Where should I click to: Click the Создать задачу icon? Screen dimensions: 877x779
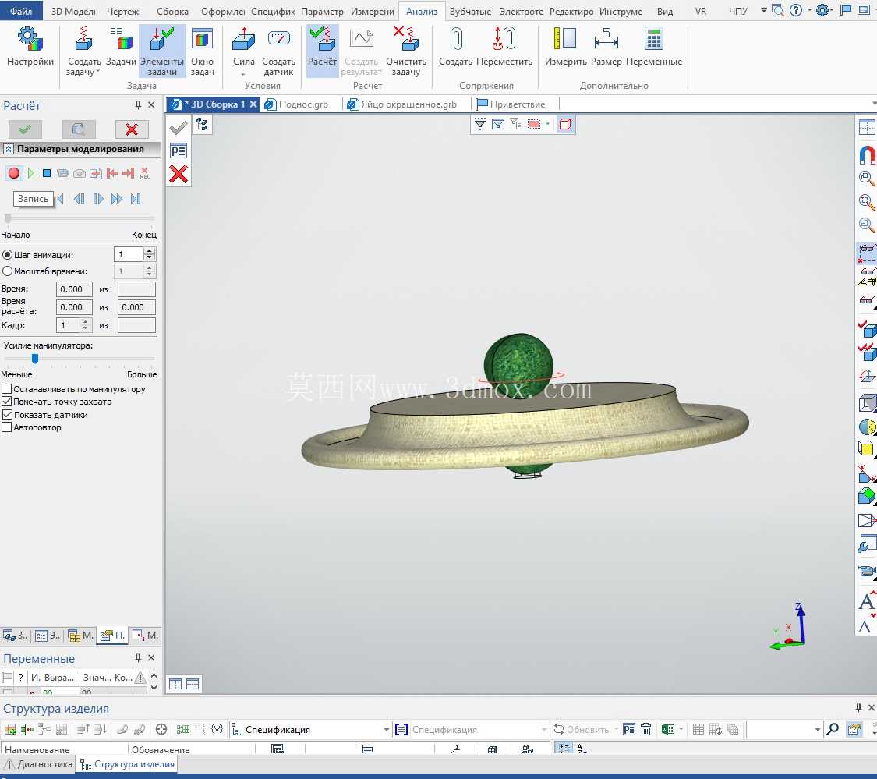[x=84, y=39]
